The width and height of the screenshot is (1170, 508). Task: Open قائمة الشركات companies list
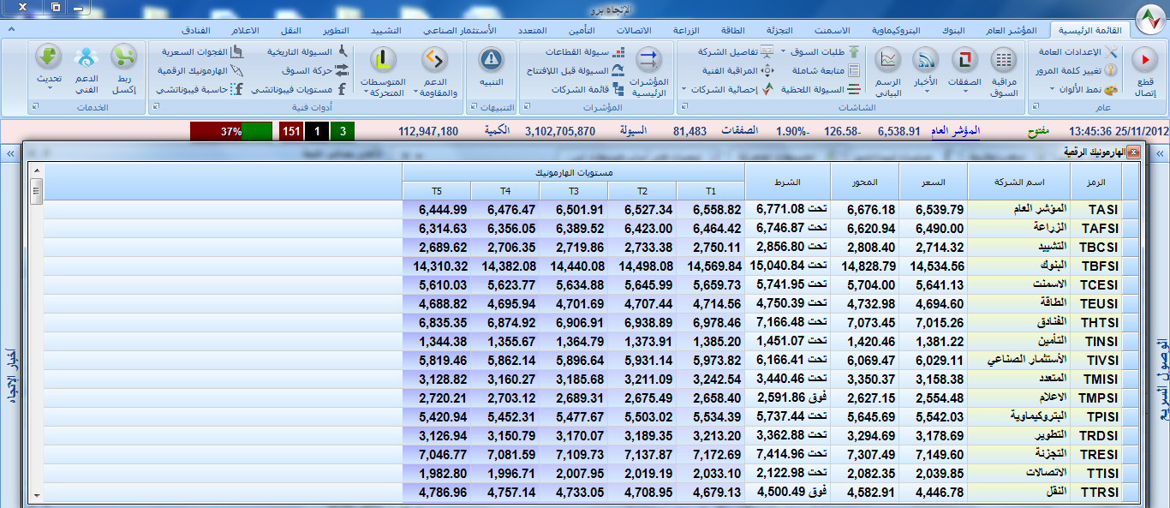588,89
